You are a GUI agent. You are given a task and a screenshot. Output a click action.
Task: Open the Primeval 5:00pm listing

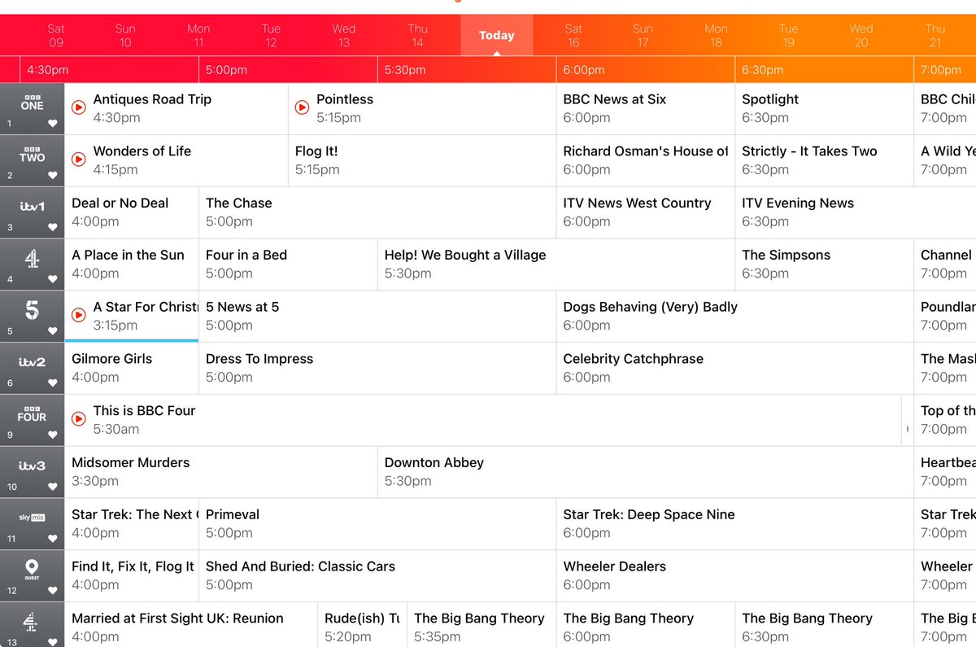pyautogui.click(x=377, y=523)
